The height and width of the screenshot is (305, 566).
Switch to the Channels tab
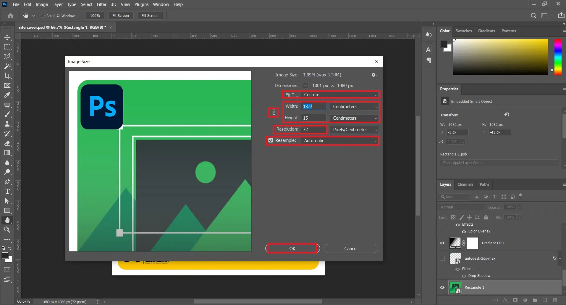point(465,184)
